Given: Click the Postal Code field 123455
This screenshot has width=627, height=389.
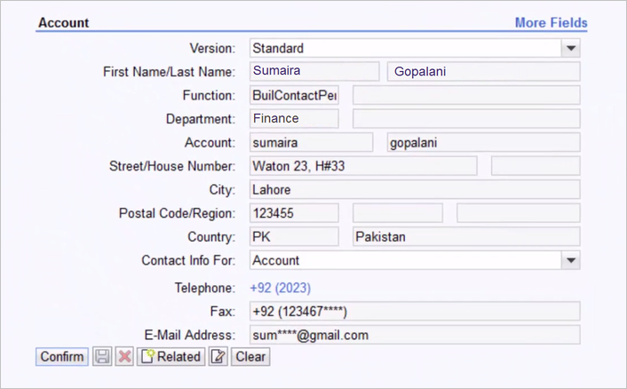Looking at the screenshot, I should point(294,213).
